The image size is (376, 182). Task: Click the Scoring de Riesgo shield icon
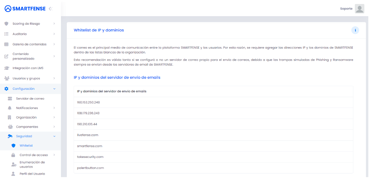coord(6,24)
